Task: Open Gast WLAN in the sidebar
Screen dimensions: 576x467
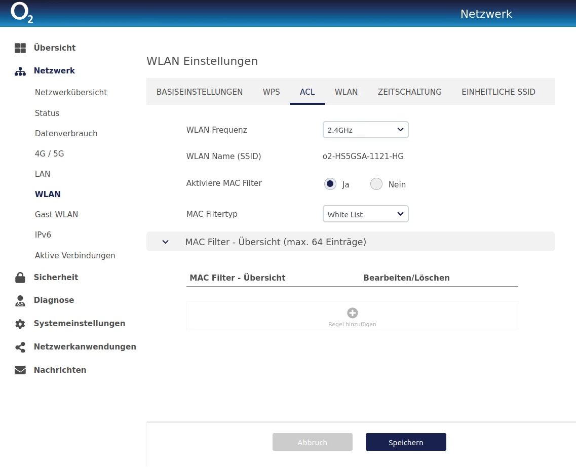Action: pyautogui.click(x=56, y=214)
